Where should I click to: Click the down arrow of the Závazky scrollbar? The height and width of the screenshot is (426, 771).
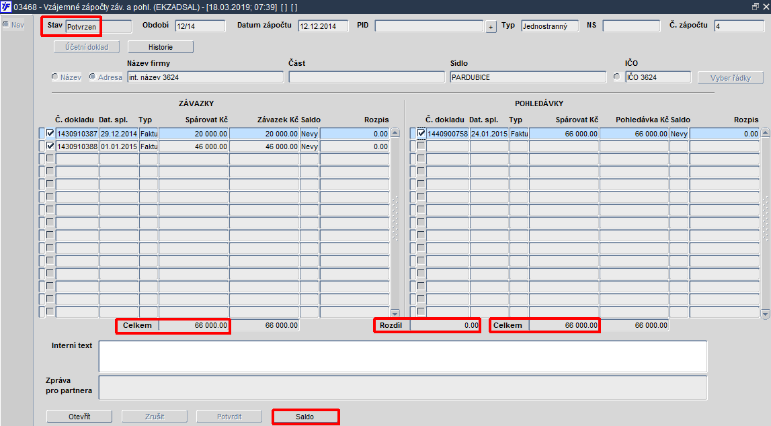tap(395, 314)
